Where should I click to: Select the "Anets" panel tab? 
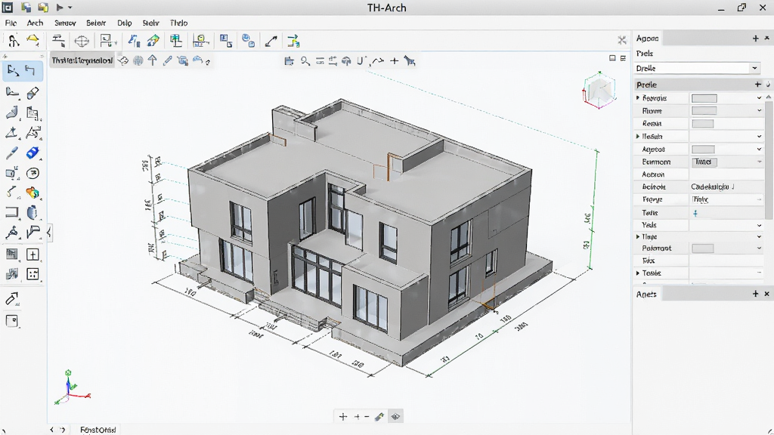click(646, 294)
